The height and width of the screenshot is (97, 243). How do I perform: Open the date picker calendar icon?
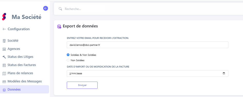click(224, 73)
